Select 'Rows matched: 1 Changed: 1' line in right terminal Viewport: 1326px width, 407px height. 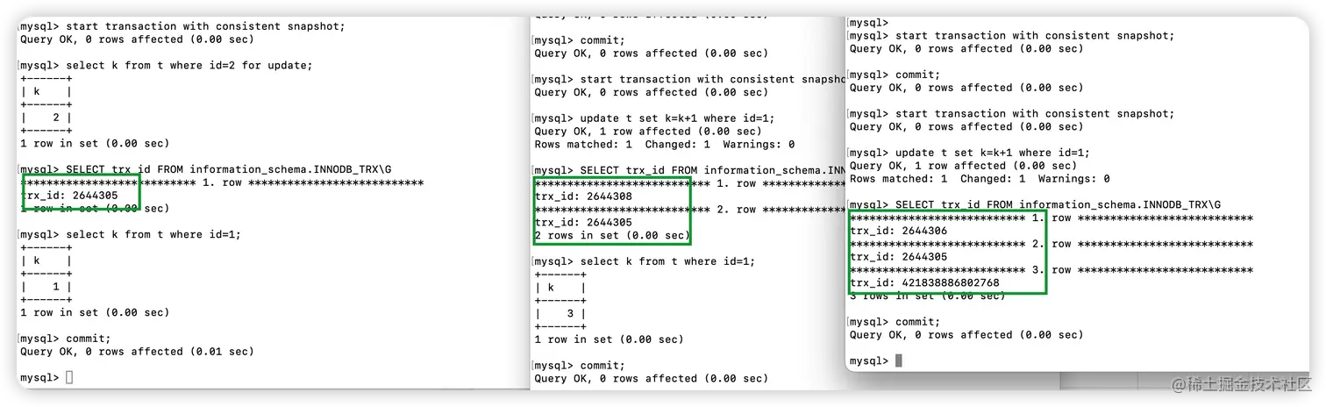(980, 179)
